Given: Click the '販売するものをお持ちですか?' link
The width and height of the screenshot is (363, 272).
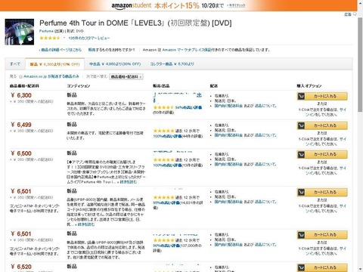Looking at the screenshot, I should 111,50.
